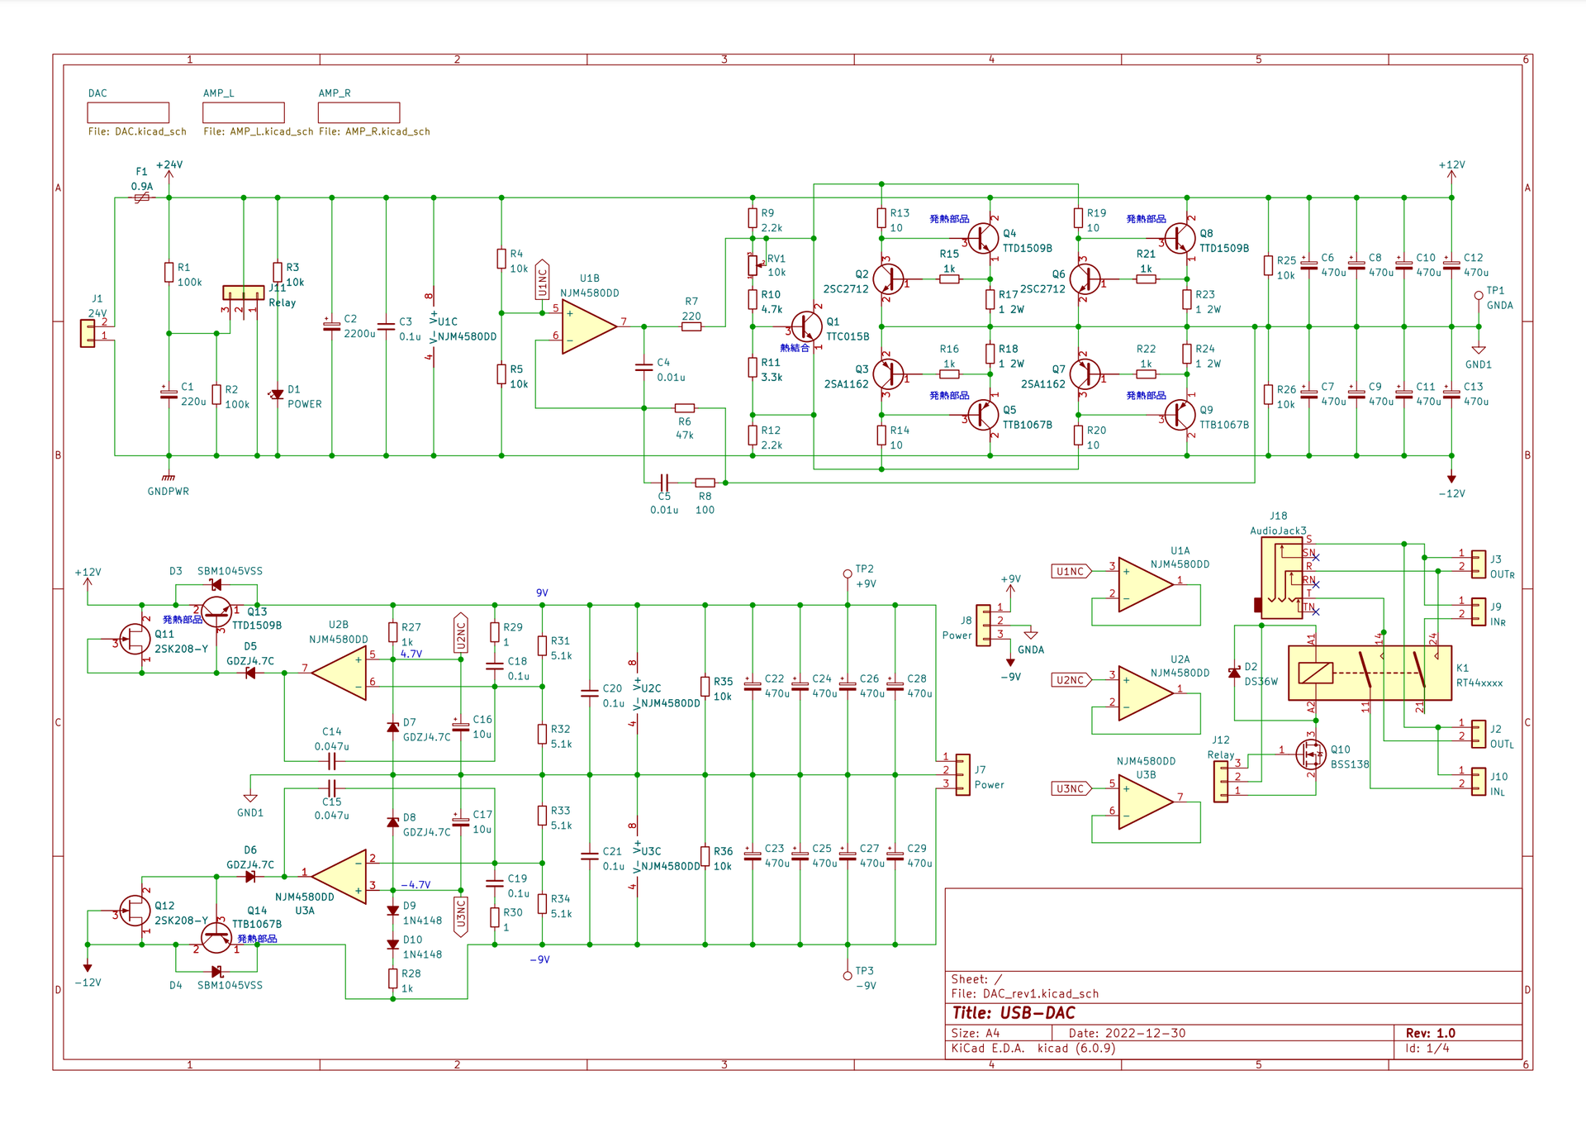Select the J1 24V input connector
Image resolution: width=1586 pixels, height=1123 pixels.
[88, 333]
